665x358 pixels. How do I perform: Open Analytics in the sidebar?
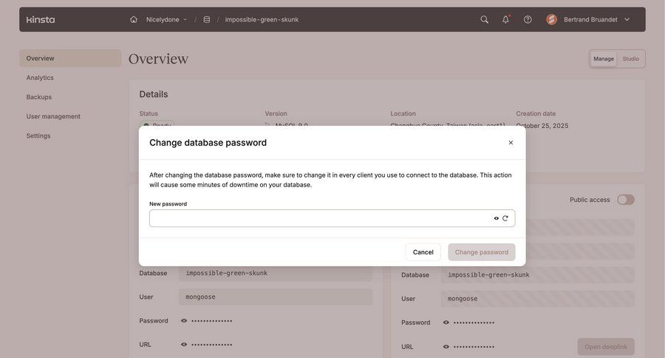pyautogui.click(x=40, y=78)
